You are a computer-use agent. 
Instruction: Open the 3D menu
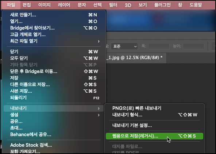pyautogui.click(x=128, y=5)
